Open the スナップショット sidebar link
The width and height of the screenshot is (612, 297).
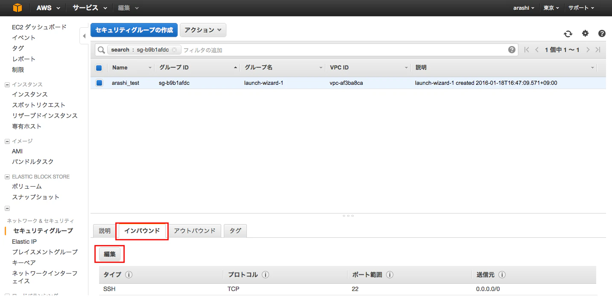tap(36, 197)
